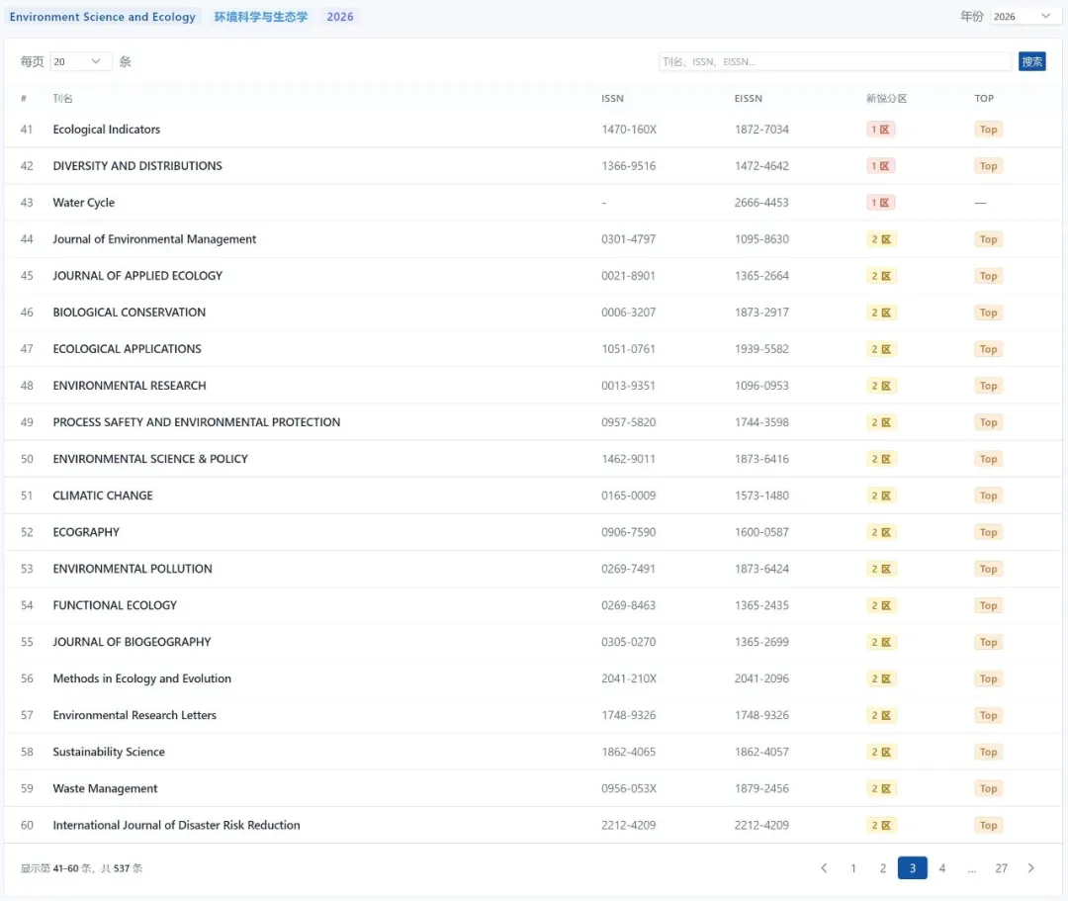Jump to last page 27
The image size is (1068, 901).
[x=1001, y=868]
